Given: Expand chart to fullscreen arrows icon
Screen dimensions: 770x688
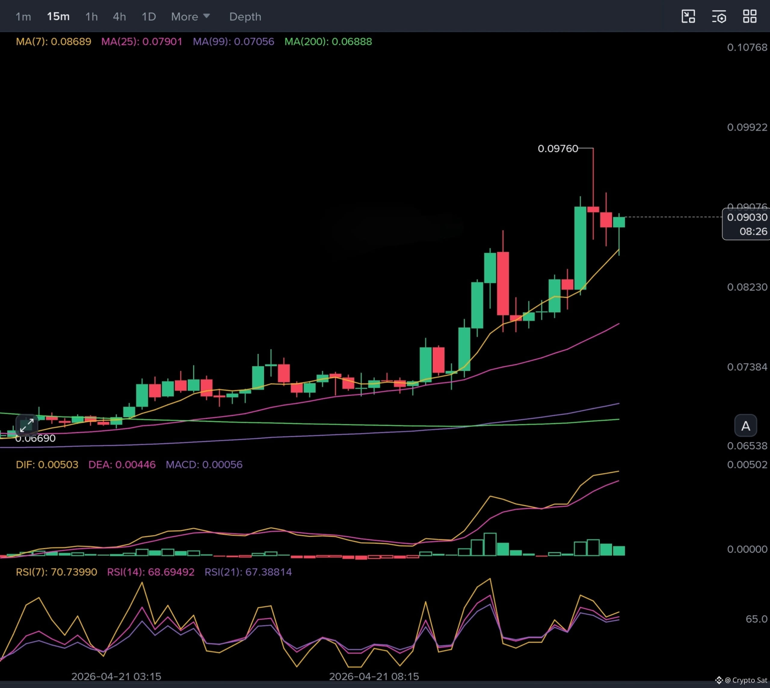Looking at the screenshot, I should click(x=27, y=425).
